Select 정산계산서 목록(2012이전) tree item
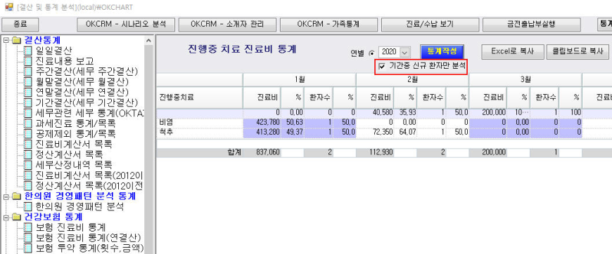Image resolution: width=612 pixels, height=254 pixels. coord(89,185)
